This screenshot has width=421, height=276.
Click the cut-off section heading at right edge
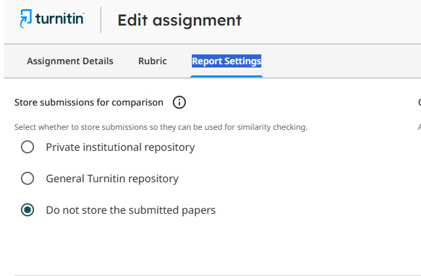coord(418,102)
